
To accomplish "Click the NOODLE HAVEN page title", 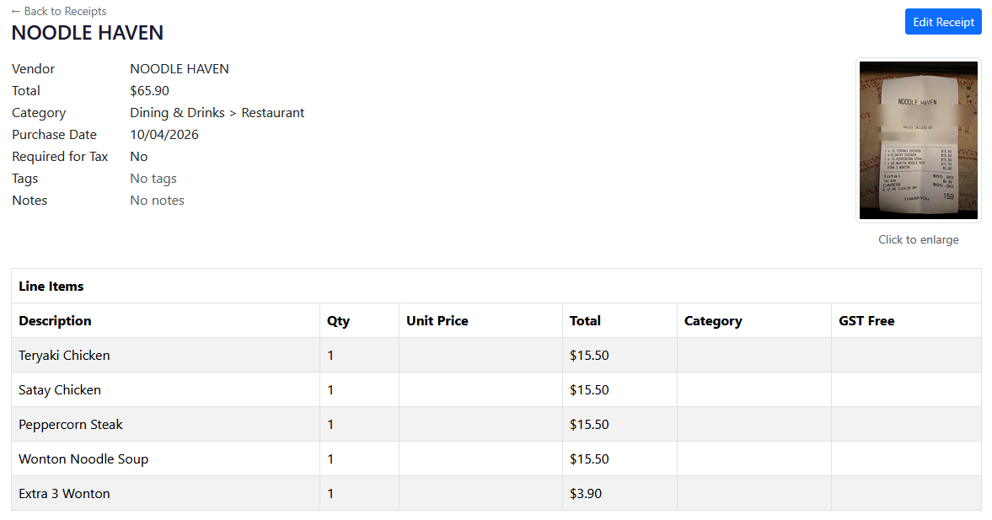I will point(87,32).
